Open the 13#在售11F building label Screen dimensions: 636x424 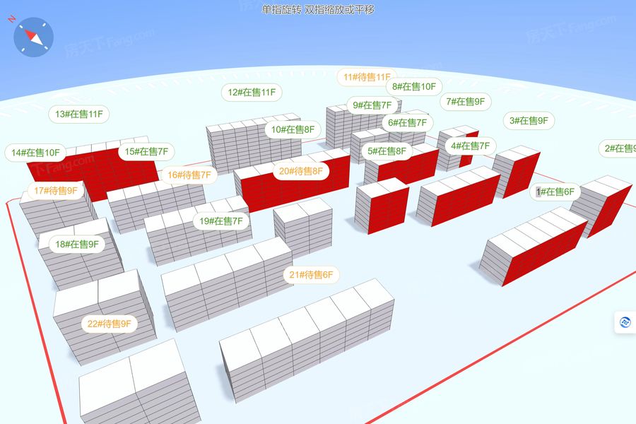coord(79,114)
